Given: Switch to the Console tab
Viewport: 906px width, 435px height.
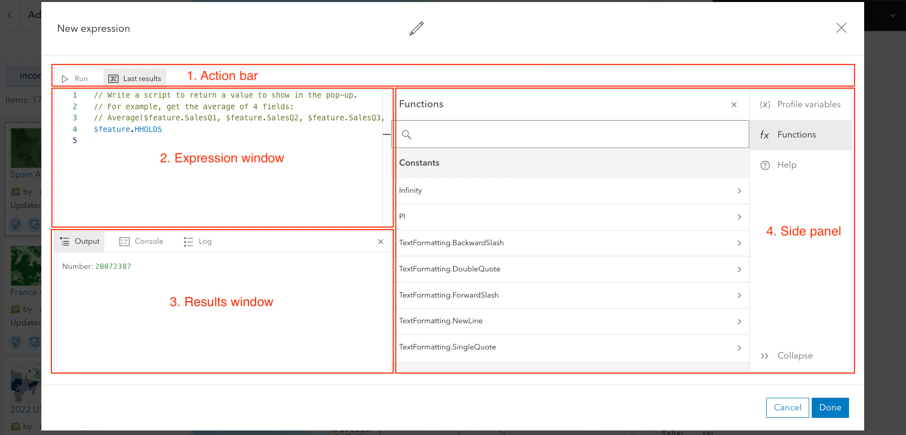Looking at the screenshot, I should click(x=142, y=242).
